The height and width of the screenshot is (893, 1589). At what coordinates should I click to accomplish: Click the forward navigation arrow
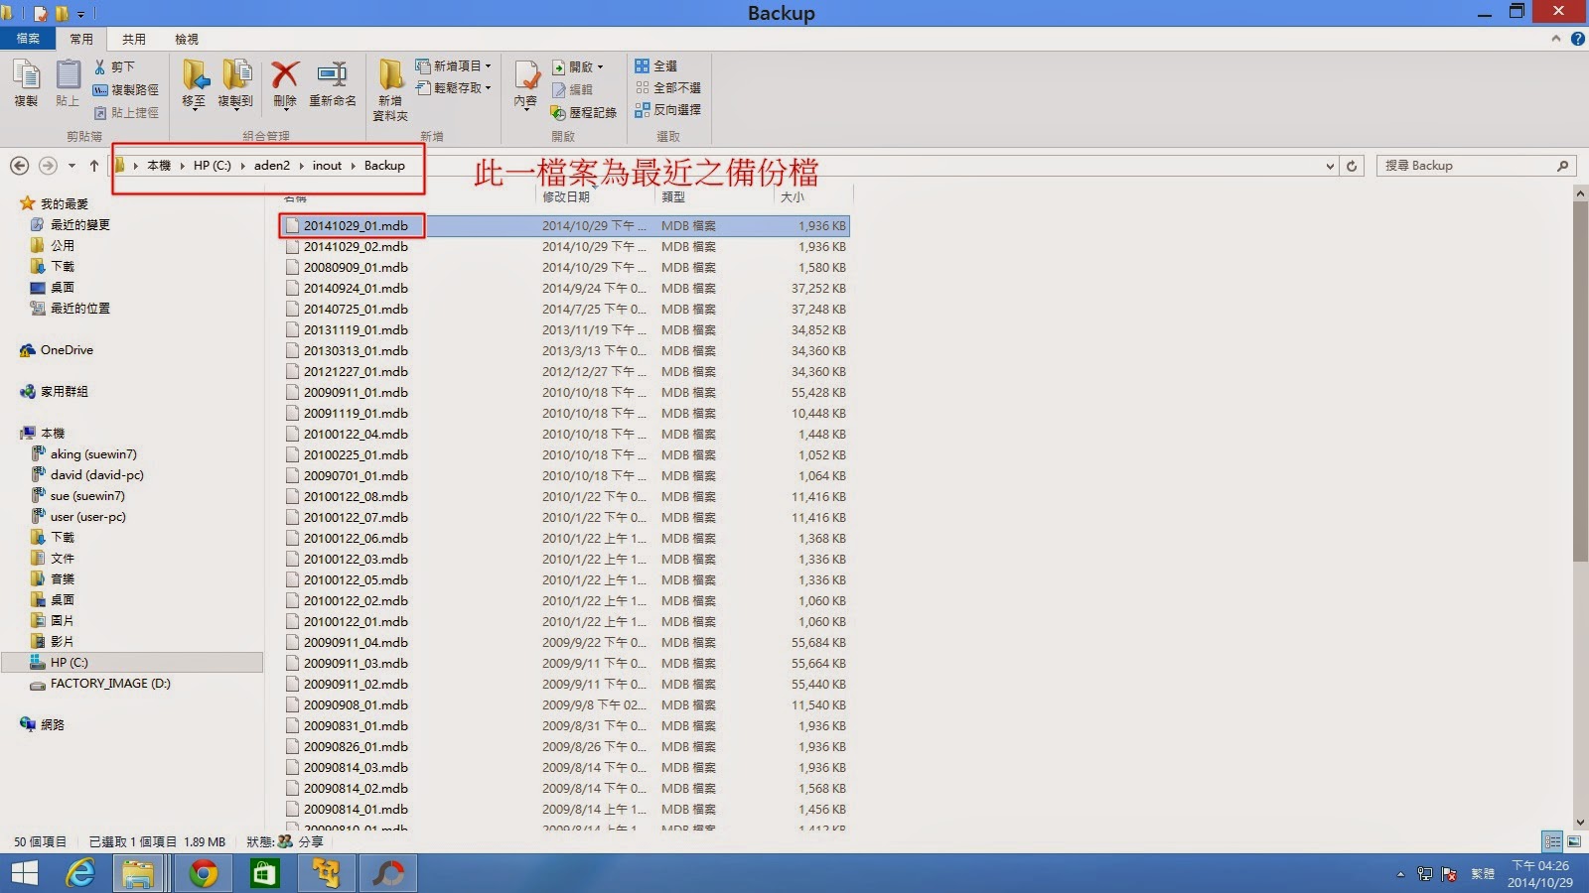tap(48, 166)
